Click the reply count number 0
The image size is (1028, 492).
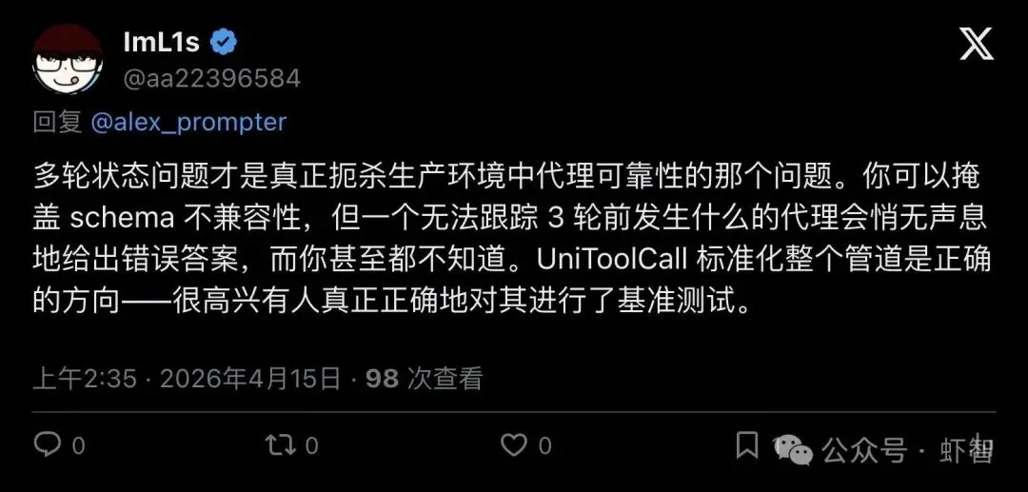[x=78, y=446]
